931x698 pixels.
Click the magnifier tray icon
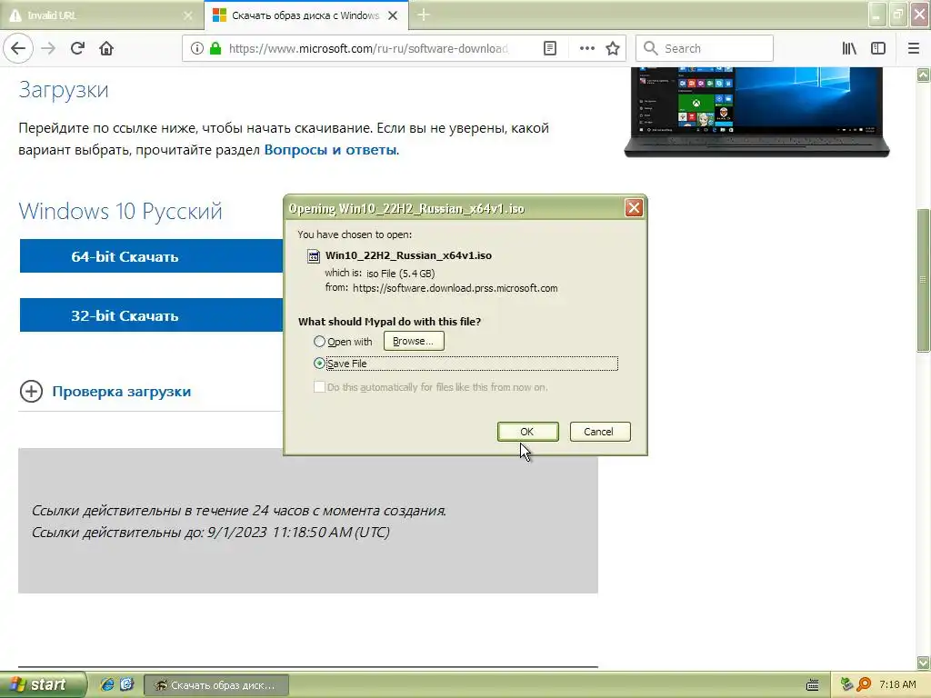point(864,684)
